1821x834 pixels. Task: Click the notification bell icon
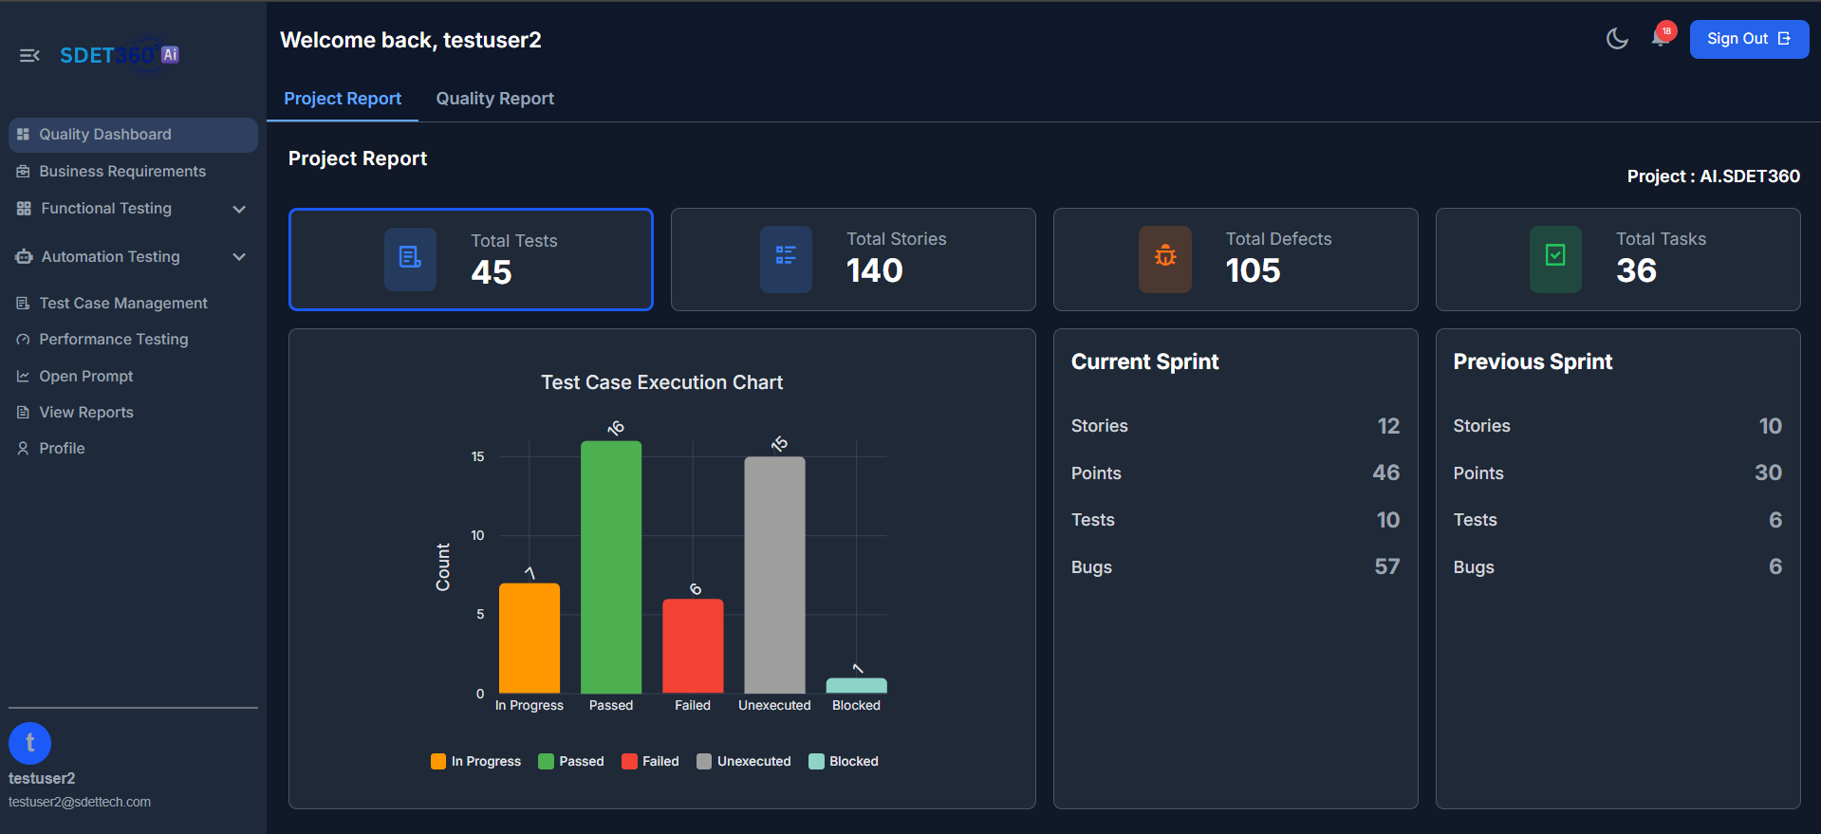click(1660, 38)
